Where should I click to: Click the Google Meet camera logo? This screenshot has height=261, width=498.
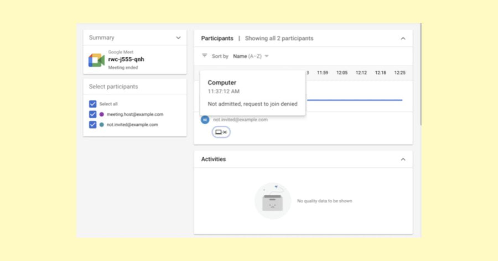tap(96, 60)
